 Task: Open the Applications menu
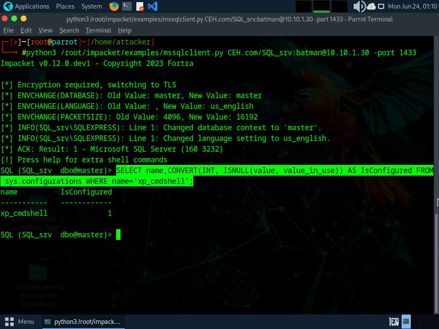(32, 6)
